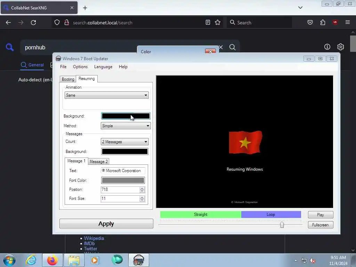Image resolution: width=356 pixels, height=267 pixels.
Task: Open the IMDb link
Action: point(89,243)
